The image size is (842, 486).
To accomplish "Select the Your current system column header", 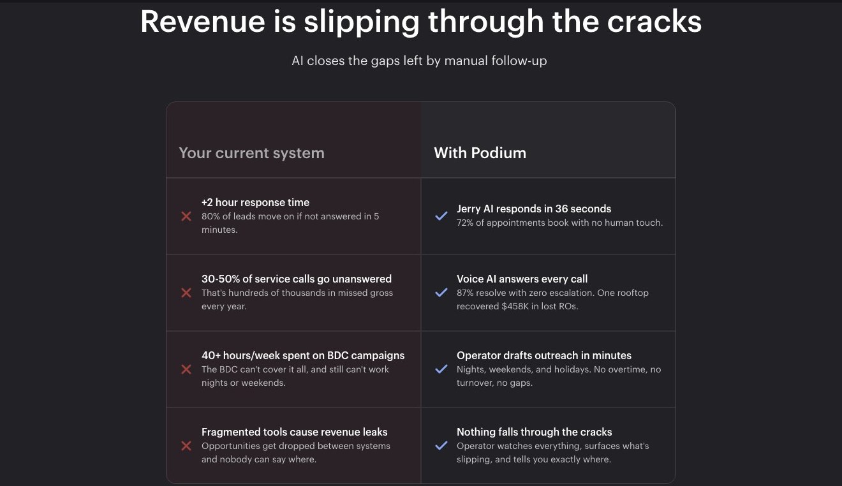I will coord(251,153).
